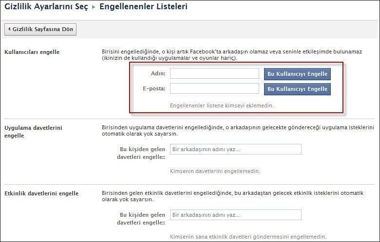380x242 pixels.
Task: Select the Engellenenler Listeleri page title
Action: [x=143, y=6]
